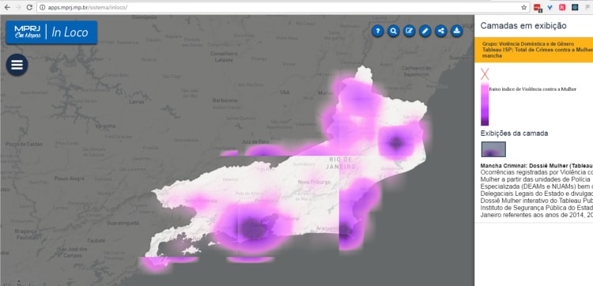Select the layer display thumbnail
The width and height of the screenshot is (593, 286).
coord(493,149)
